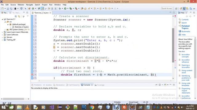The height and width of the screenshot is (110, 197).
Task: Open Help Bookmarks link
Action: pyautogui.click(x=186, y=31)
